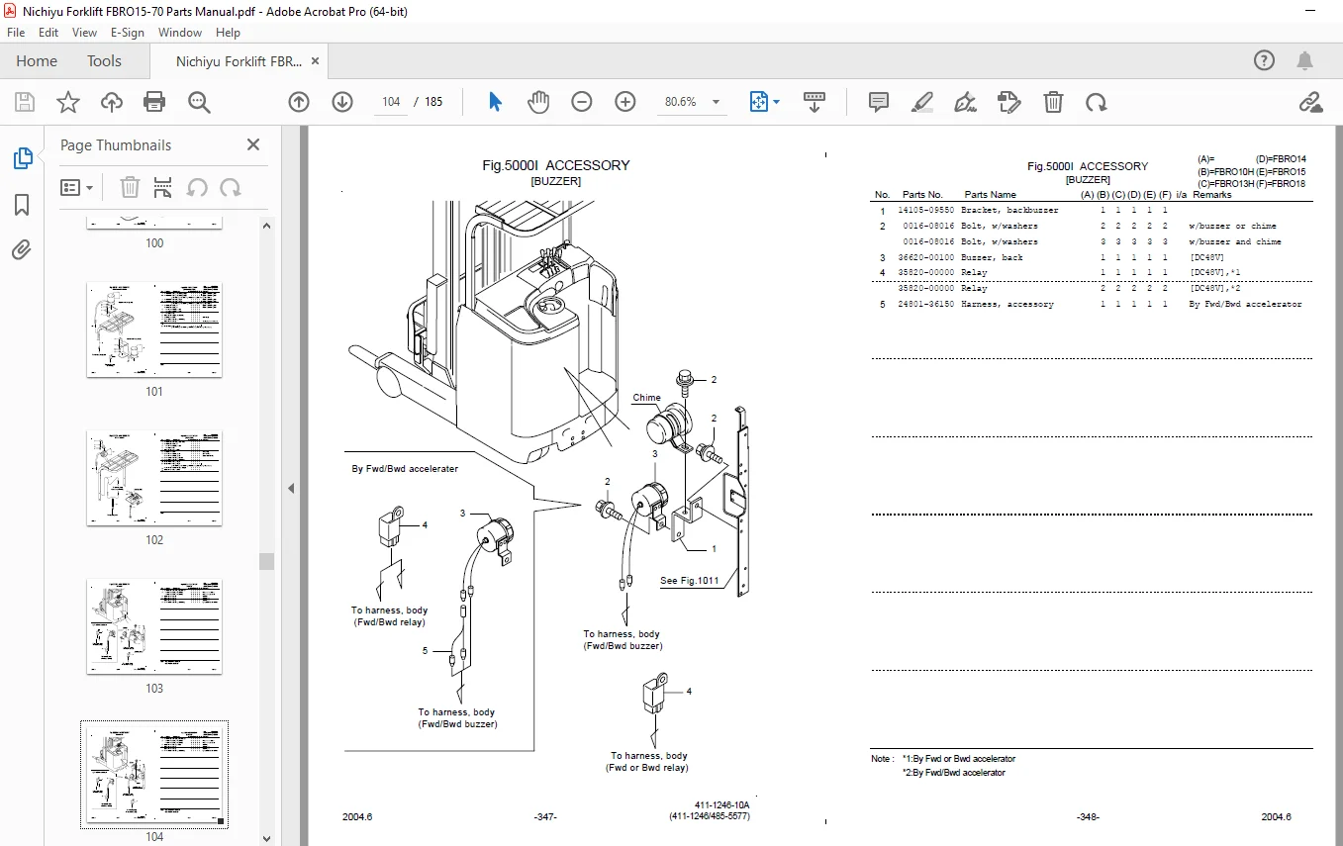The height and width of the screenshot is (846, 1343).
Task: Zoom out with the minus button
Action: (582, 102)
